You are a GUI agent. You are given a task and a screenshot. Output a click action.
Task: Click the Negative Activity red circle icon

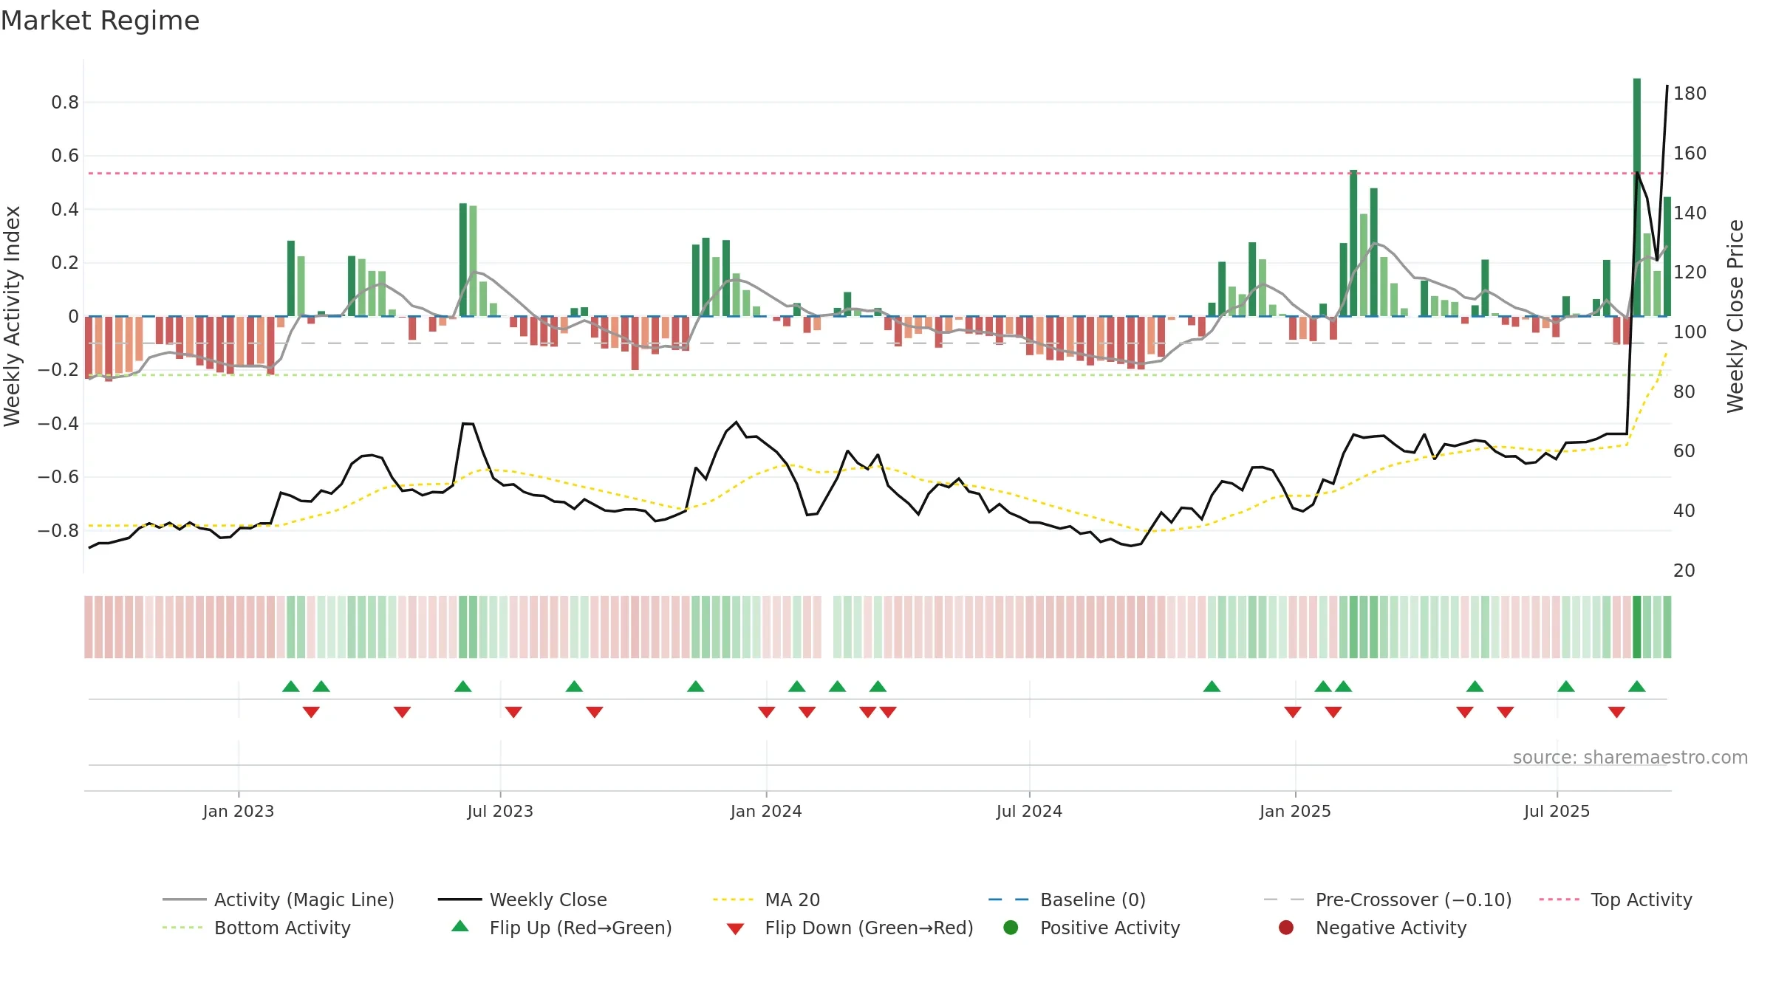pos(1286,928)
